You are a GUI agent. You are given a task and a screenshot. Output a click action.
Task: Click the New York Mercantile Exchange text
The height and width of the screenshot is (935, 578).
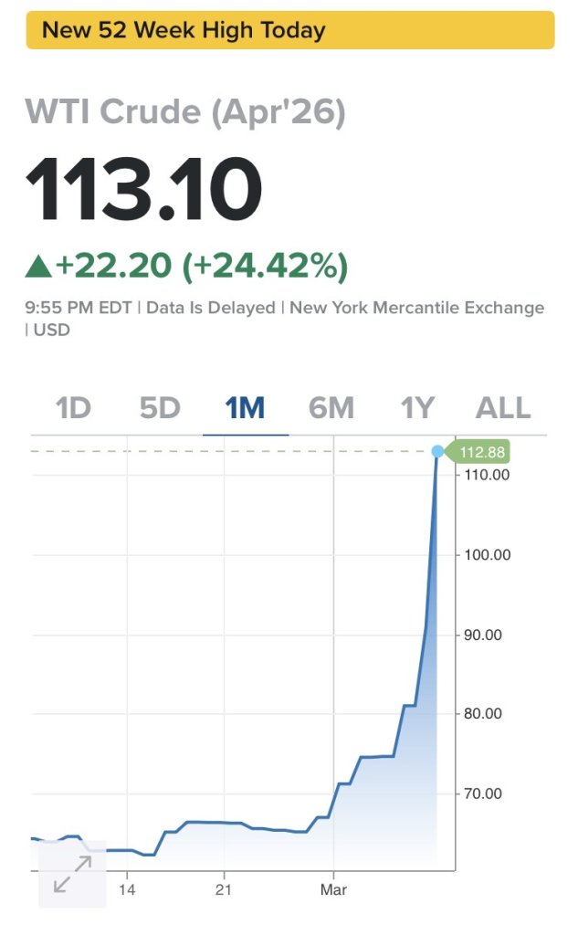[x=416, y=308]
